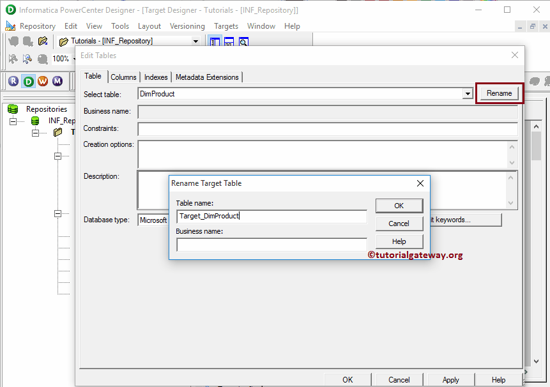Click the Help button in rename dialog
The width and height of the screenshot is (550, 387).
(399, 241)
